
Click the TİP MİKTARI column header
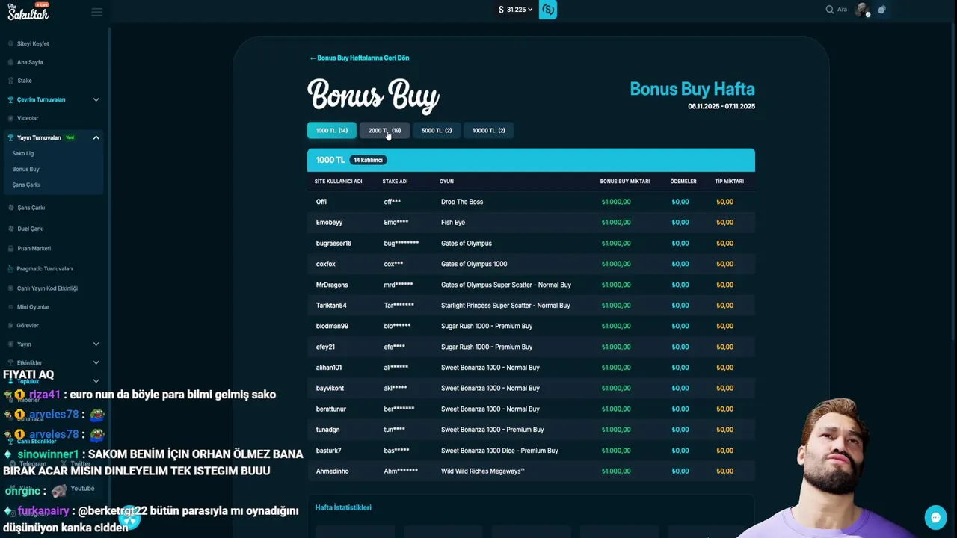[x=729, y=181]
